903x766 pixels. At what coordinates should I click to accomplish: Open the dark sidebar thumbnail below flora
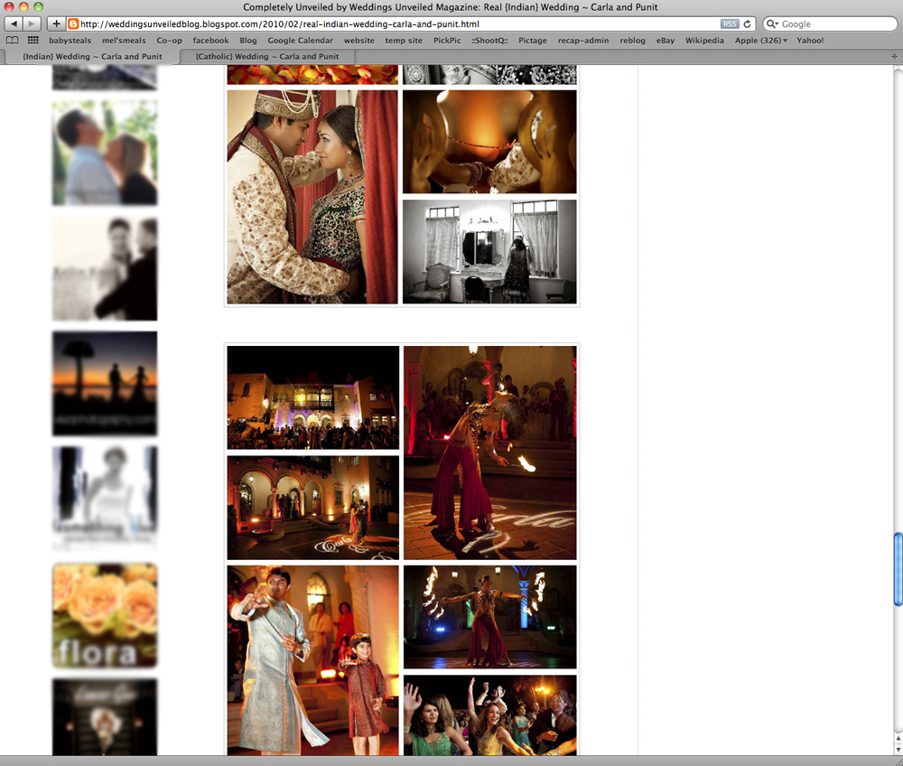coord(105,717)
